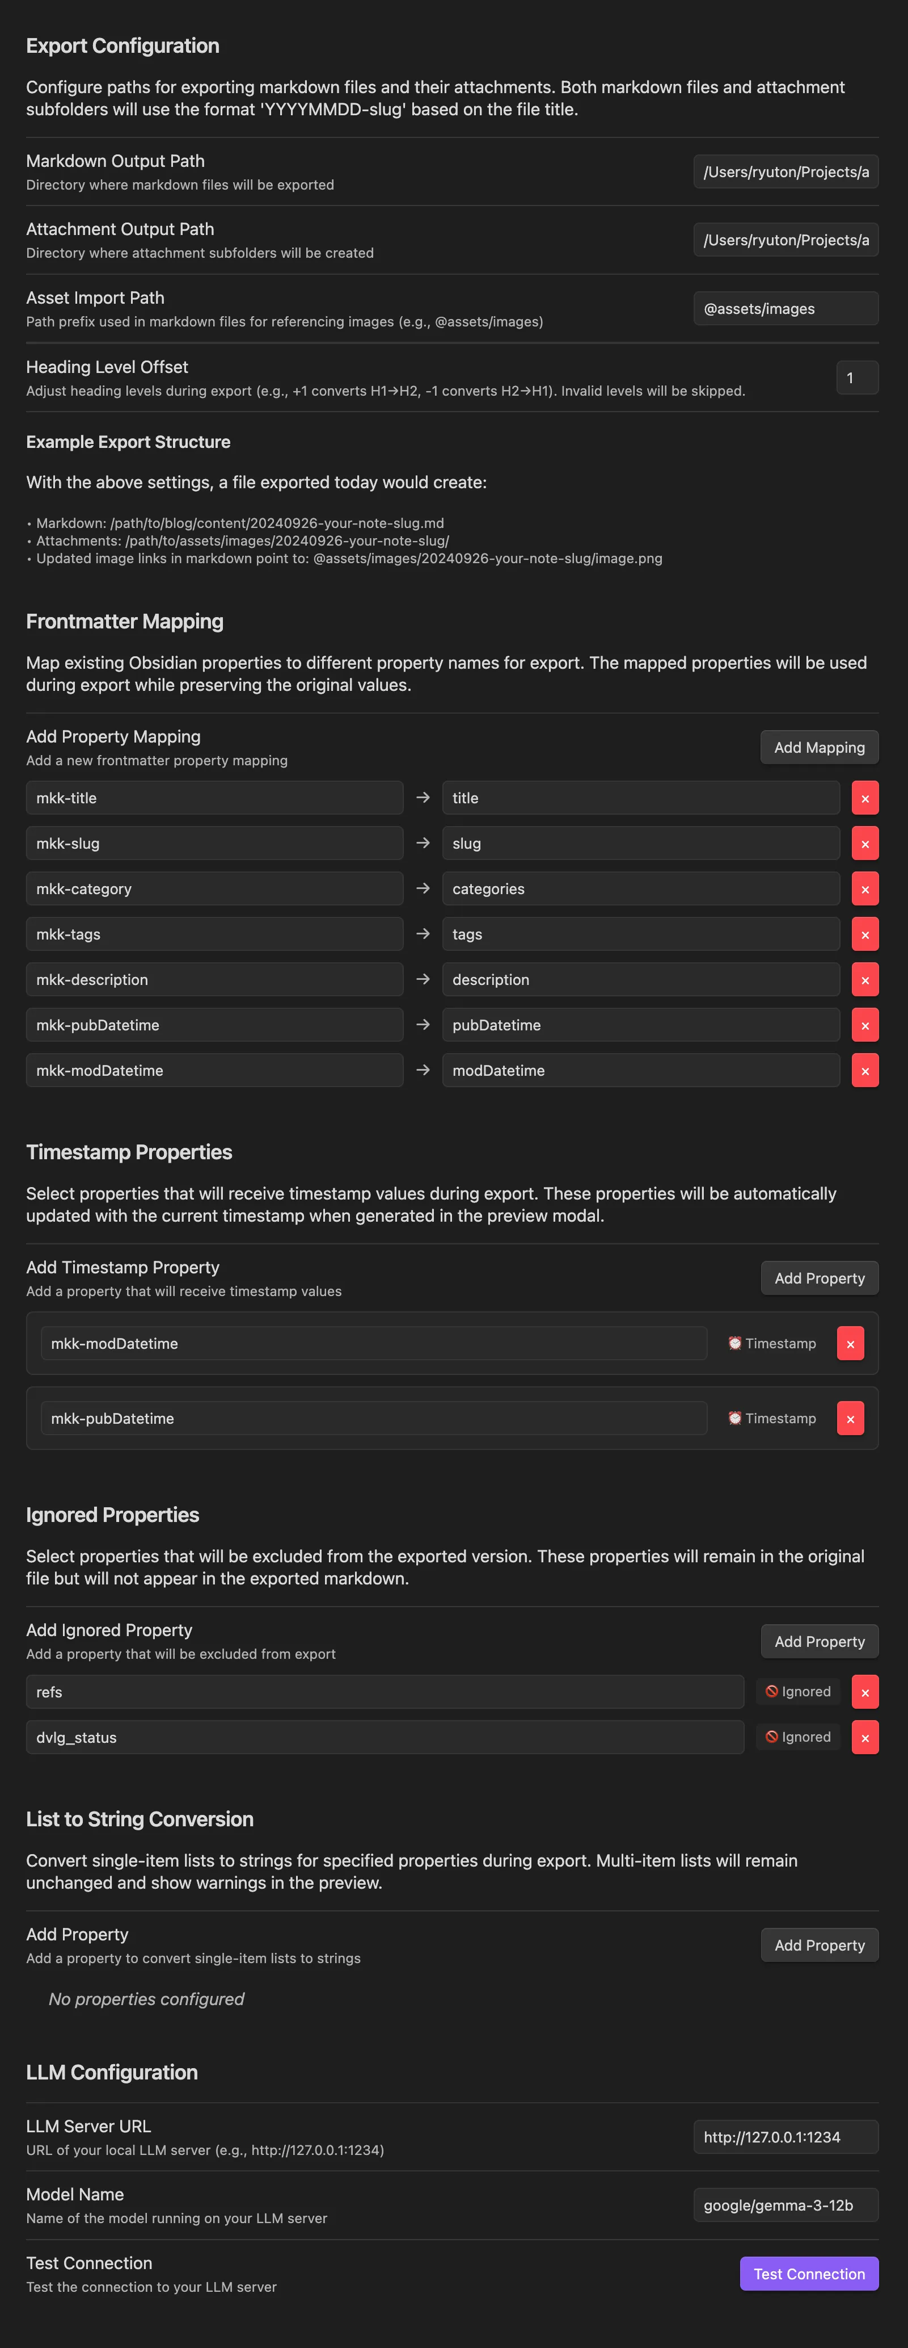Focus the Heading Level Offset input
Image resolution: width=908 pixels, height=2348 pixels.
(x=856, y=378)
